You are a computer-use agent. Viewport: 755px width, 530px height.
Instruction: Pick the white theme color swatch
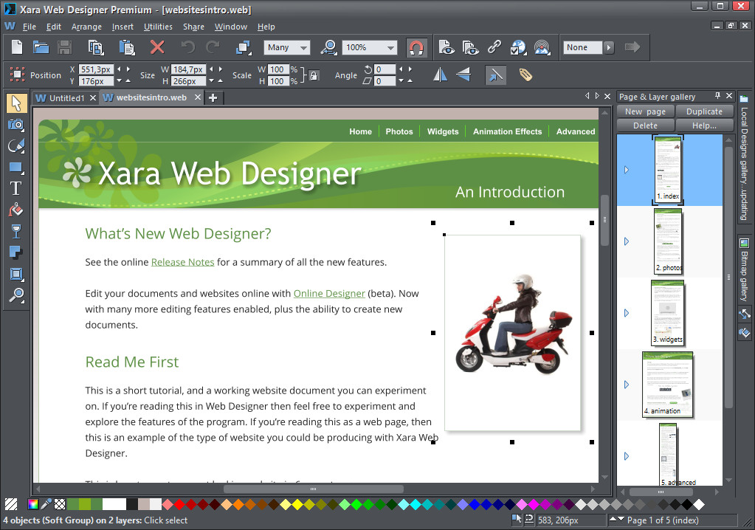(x=114, y=504)
